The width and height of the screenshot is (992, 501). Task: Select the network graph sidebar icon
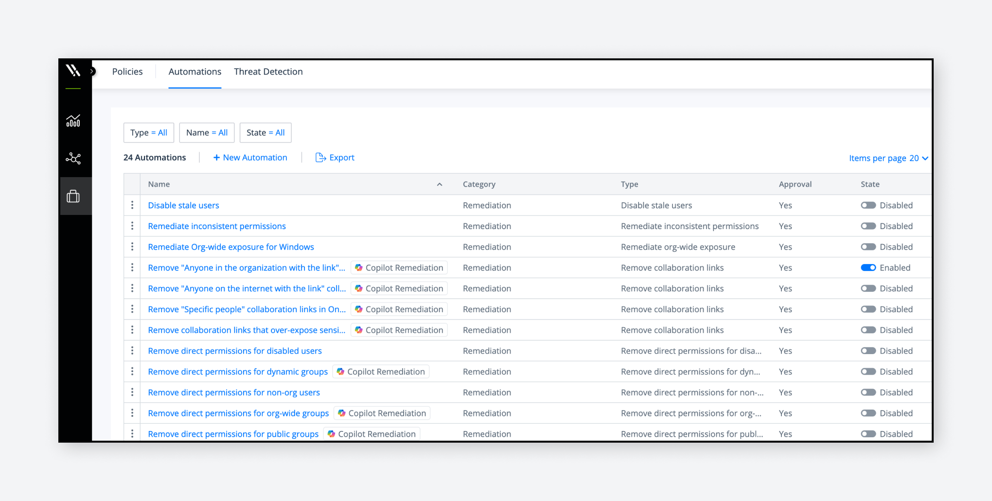pyautogui.click(x=74, y=158)
